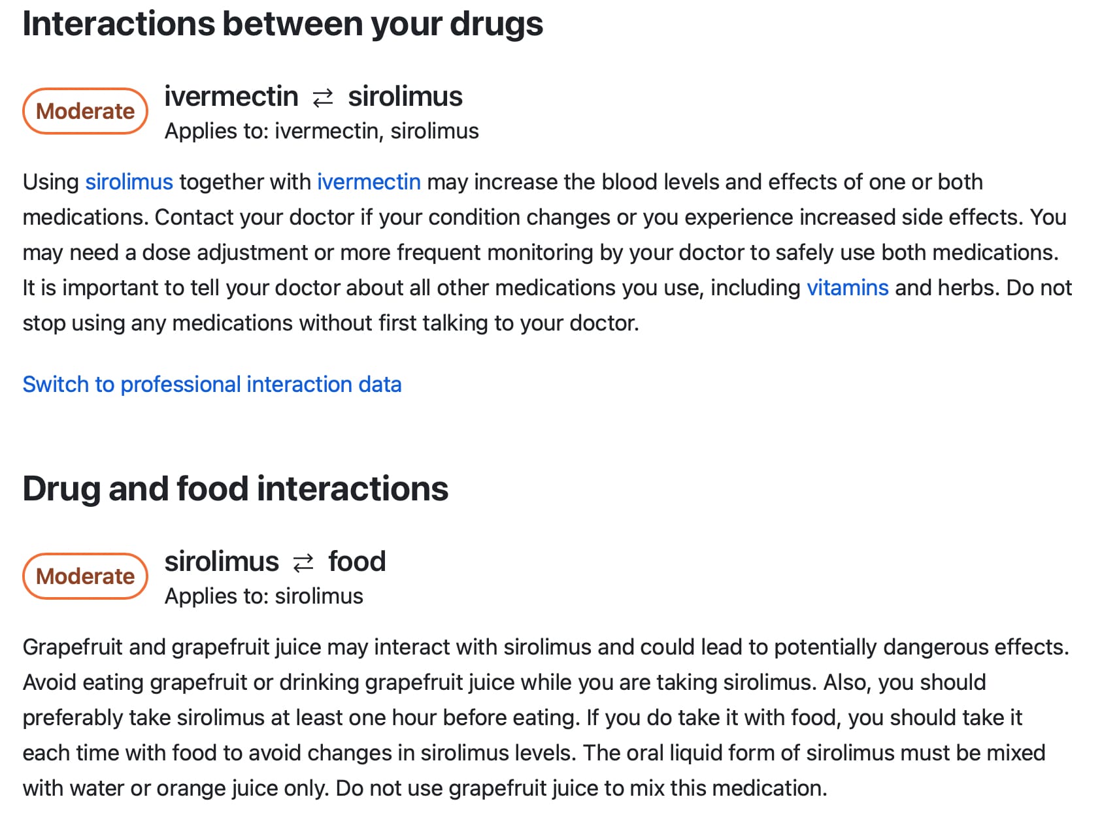This screenshot has width=1119, height=814.
Task: Click the exchange arrows icon between sirolimus and food
Action: tap(303, 563)
